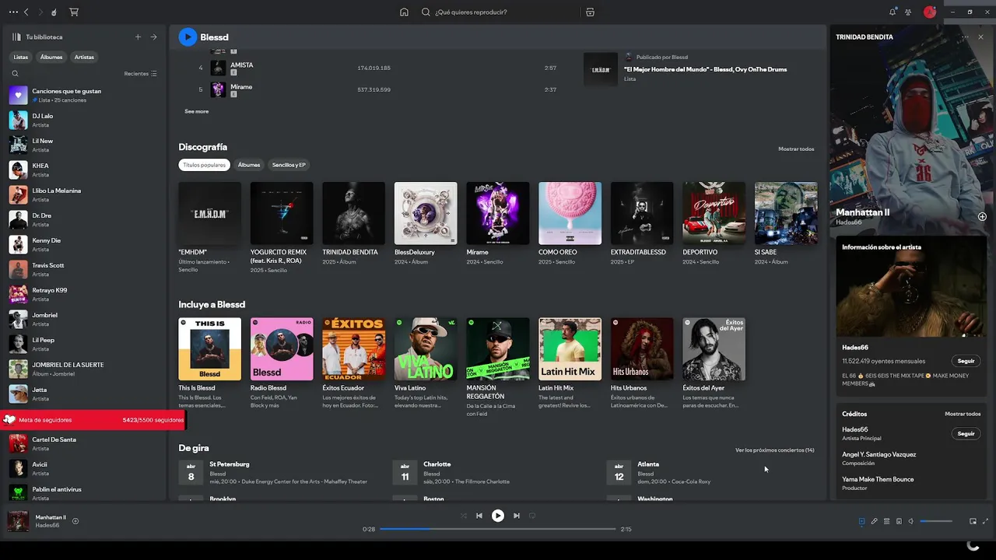996x560 pixels.
Task: Toggle repeat mode
Action: [x=532, y=516]
